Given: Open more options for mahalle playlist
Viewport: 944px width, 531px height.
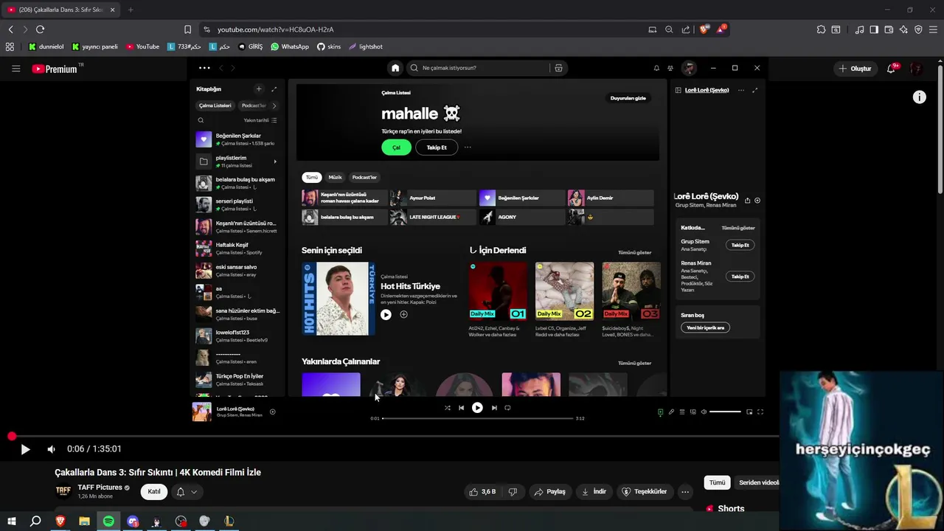Looking at the screenshot, I should (x=468, y=147).
